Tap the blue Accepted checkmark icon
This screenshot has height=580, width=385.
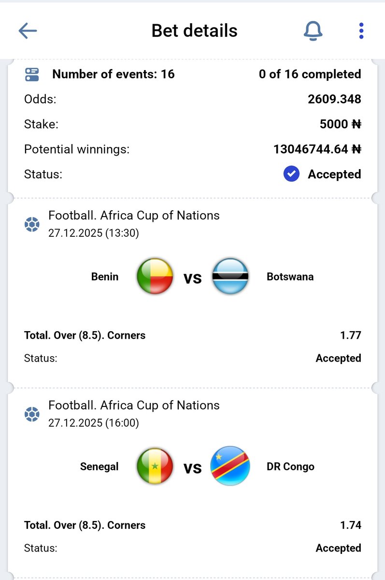tap(291, 174)
